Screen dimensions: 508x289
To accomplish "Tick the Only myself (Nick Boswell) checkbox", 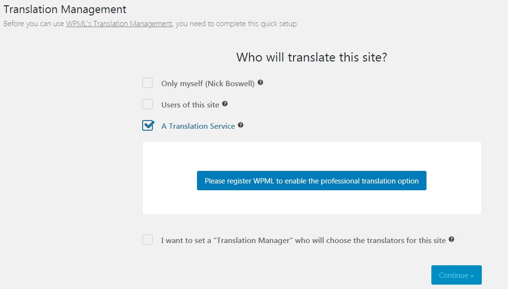I will point(147,83).
